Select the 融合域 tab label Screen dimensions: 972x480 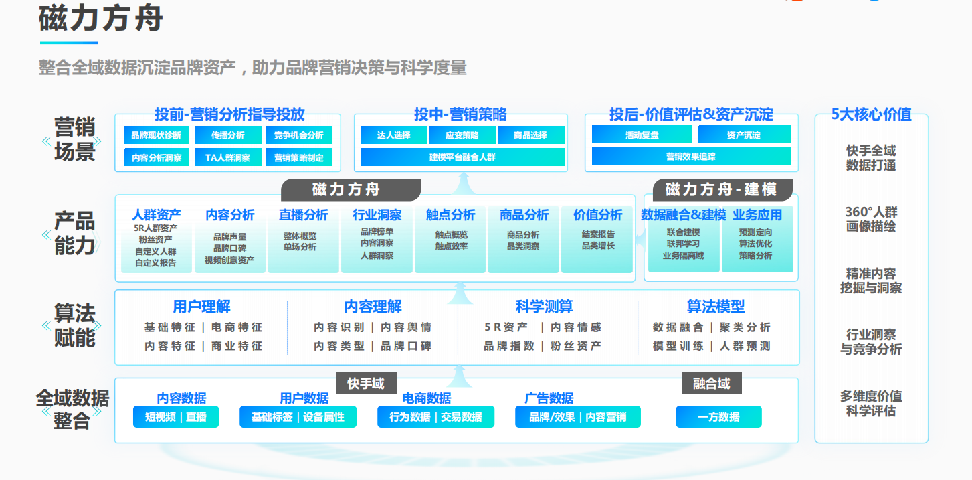712,383
